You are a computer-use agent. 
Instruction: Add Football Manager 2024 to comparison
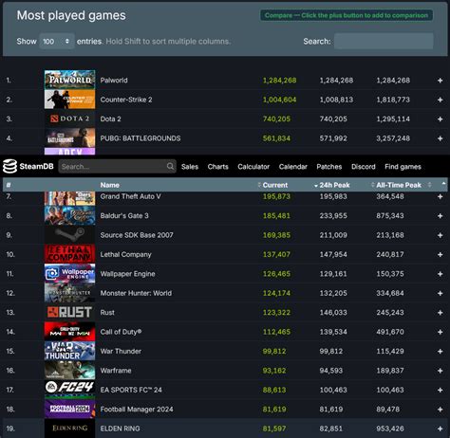[440, 410]
